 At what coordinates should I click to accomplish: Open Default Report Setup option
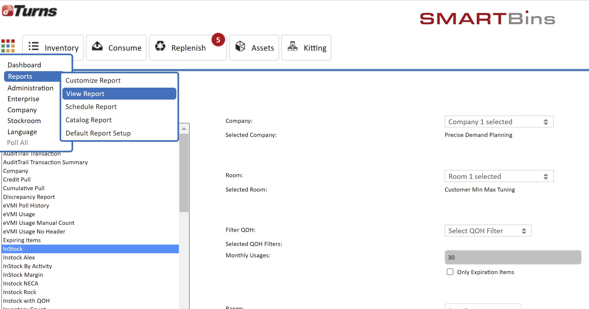tap(98, 133)
